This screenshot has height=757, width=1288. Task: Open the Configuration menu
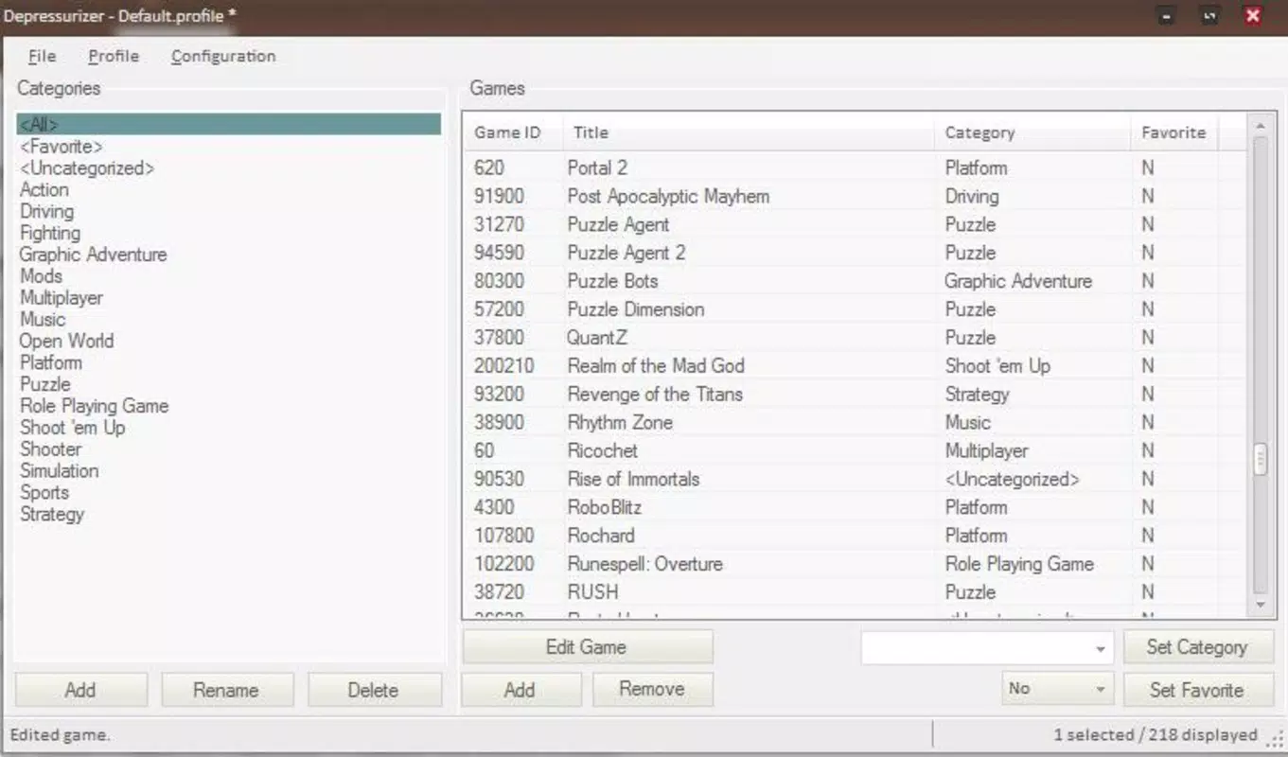click(x=223, y=56)
